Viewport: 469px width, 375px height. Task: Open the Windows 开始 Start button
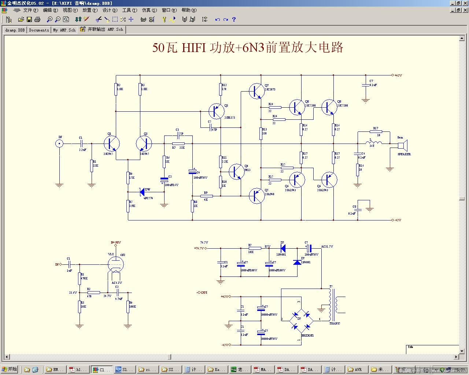point(10,369)
